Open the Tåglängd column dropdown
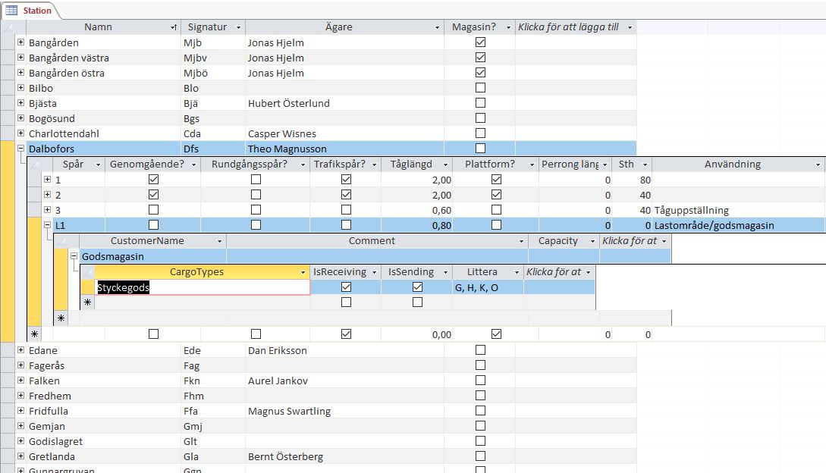The height and width of the screenshot is (473, 826). click(446, 164)
